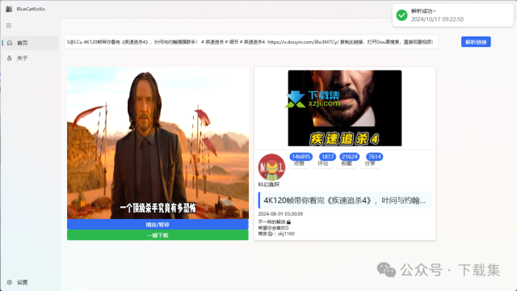Go to the 首页 home page
The width and height of the screenshot is (517, 291).
pos(30,43)
